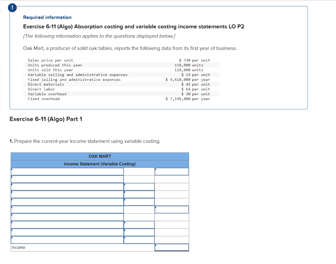Click the middle-column amount cell in row three
The width and height of the screenshot is (336, 264).
pos(139,186)
